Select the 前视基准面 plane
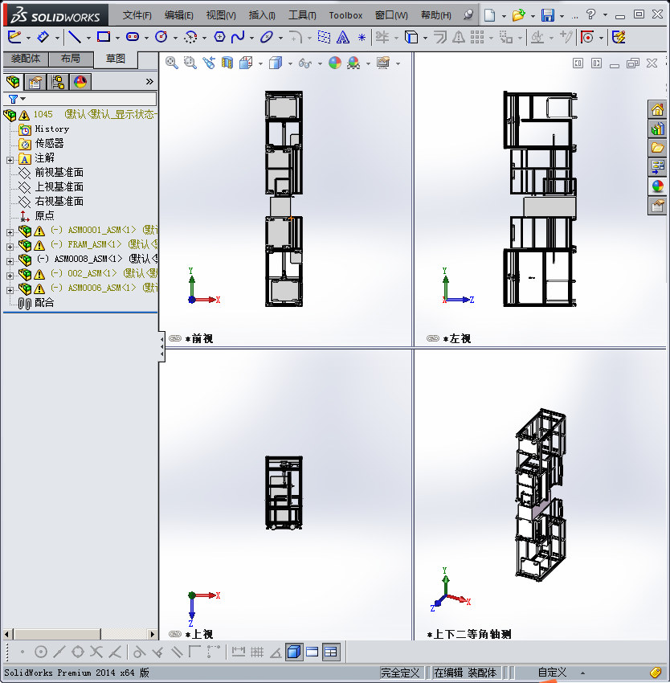 click(59, 173)
